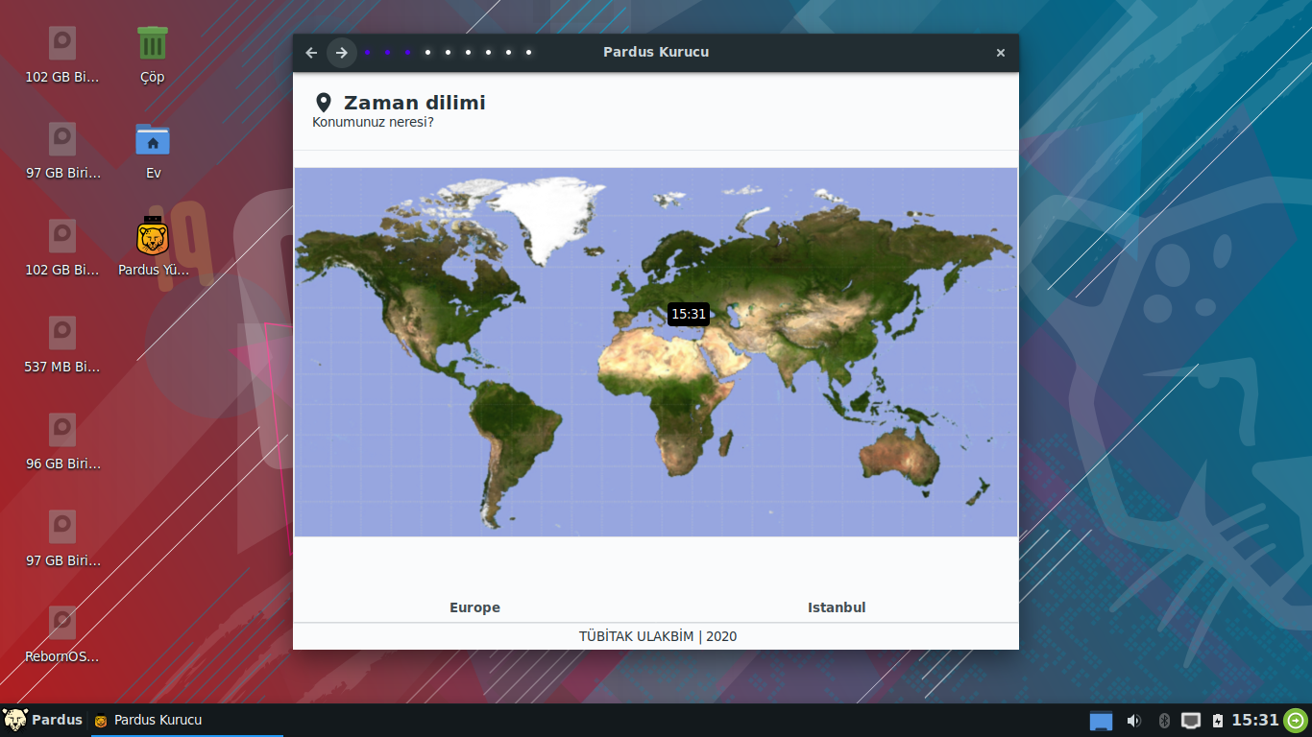Click the blue show-desktop icon in the panel
Image resolution: width=1312 pixels, height=737 pixels.
[1101, 721]
